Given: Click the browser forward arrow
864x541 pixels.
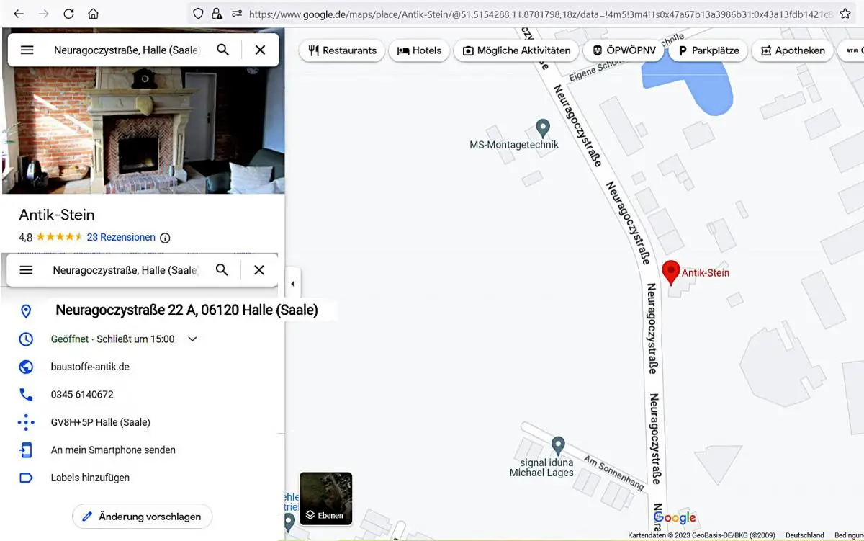Looking at the screenshot, I should [x=44, y=14].
